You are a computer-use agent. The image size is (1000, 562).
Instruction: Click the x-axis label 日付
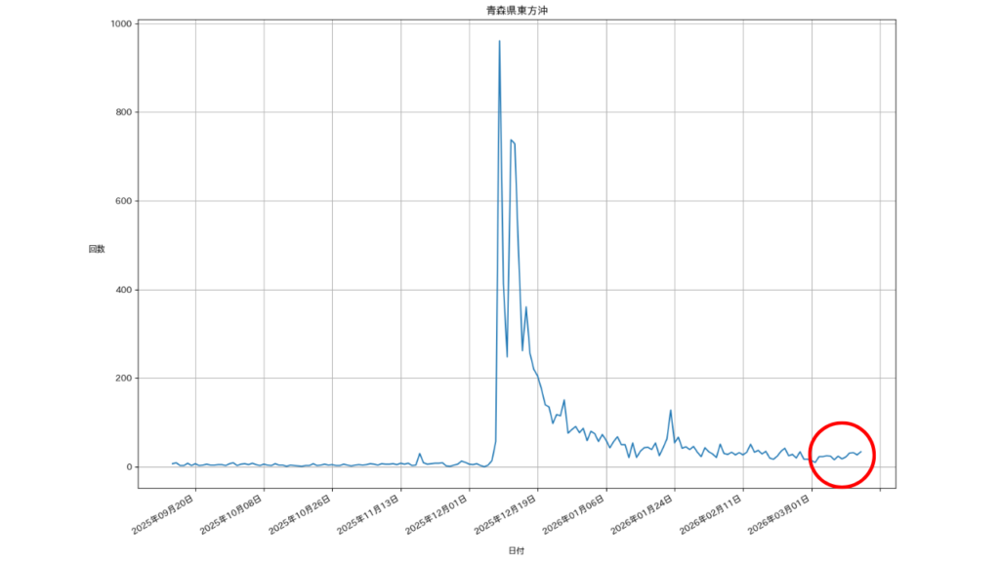[x=516, y=551]
